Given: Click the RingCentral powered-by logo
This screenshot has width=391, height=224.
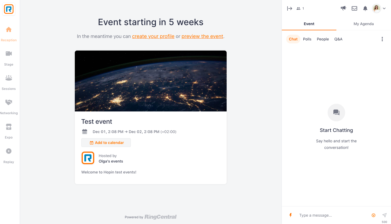Looking at the screenshot, I should pos(161,217).
